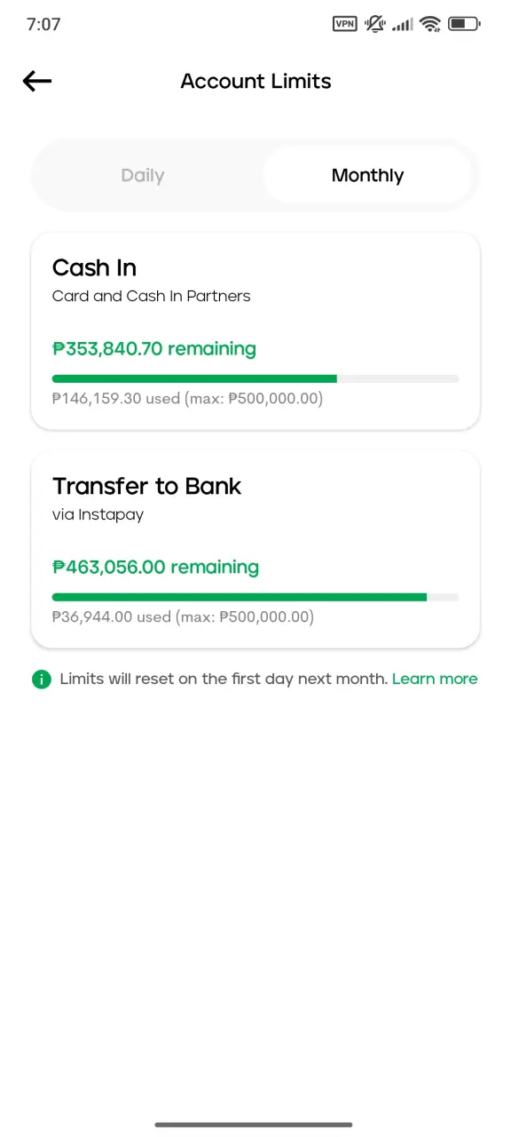Go back using the arrow icon
Image resolution: width=511 pixels, height=1137 pixels.
tap(37, 82)
